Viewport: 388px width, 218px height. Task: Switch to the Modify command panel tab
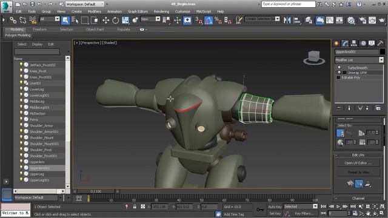click(x=345, y=44)
